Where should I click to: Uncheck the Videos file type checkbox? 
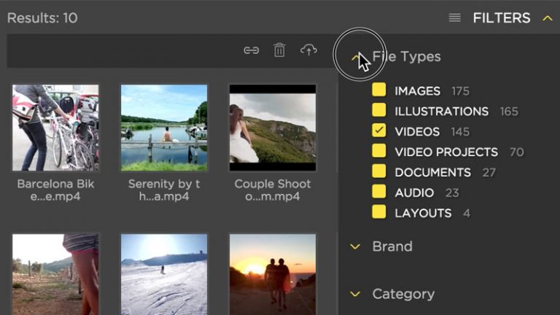point(378,131)
